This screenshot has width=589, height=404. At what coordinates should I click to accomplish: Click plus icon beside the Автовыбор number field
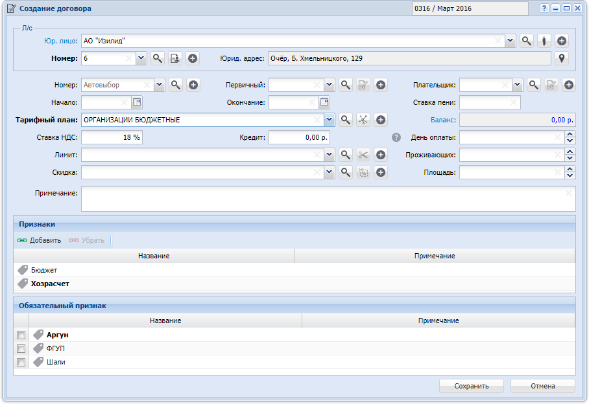point(193,85)
